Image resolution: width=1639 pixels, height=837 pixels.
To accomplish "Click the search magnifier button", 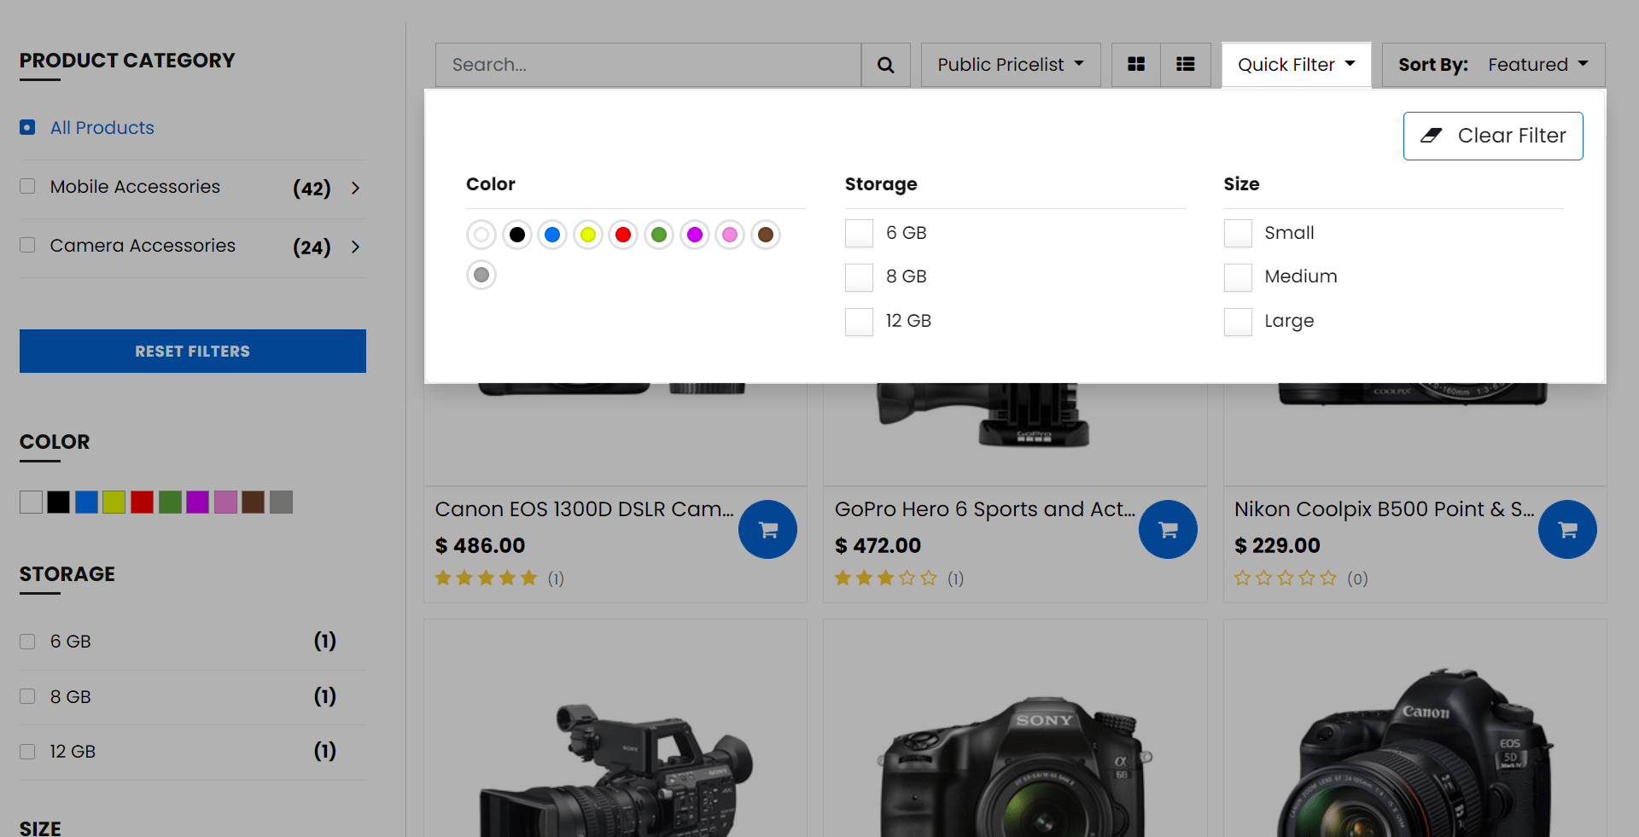I will tap(885, 65).
